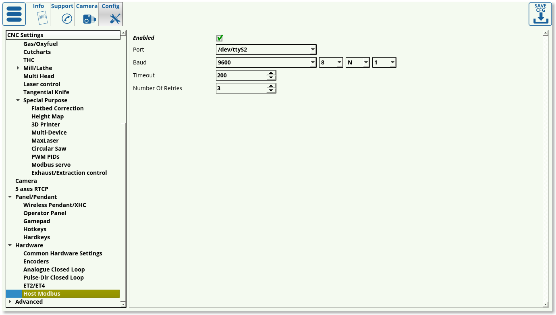Expand the Mill/Lathe tree node

pos(18,68)
